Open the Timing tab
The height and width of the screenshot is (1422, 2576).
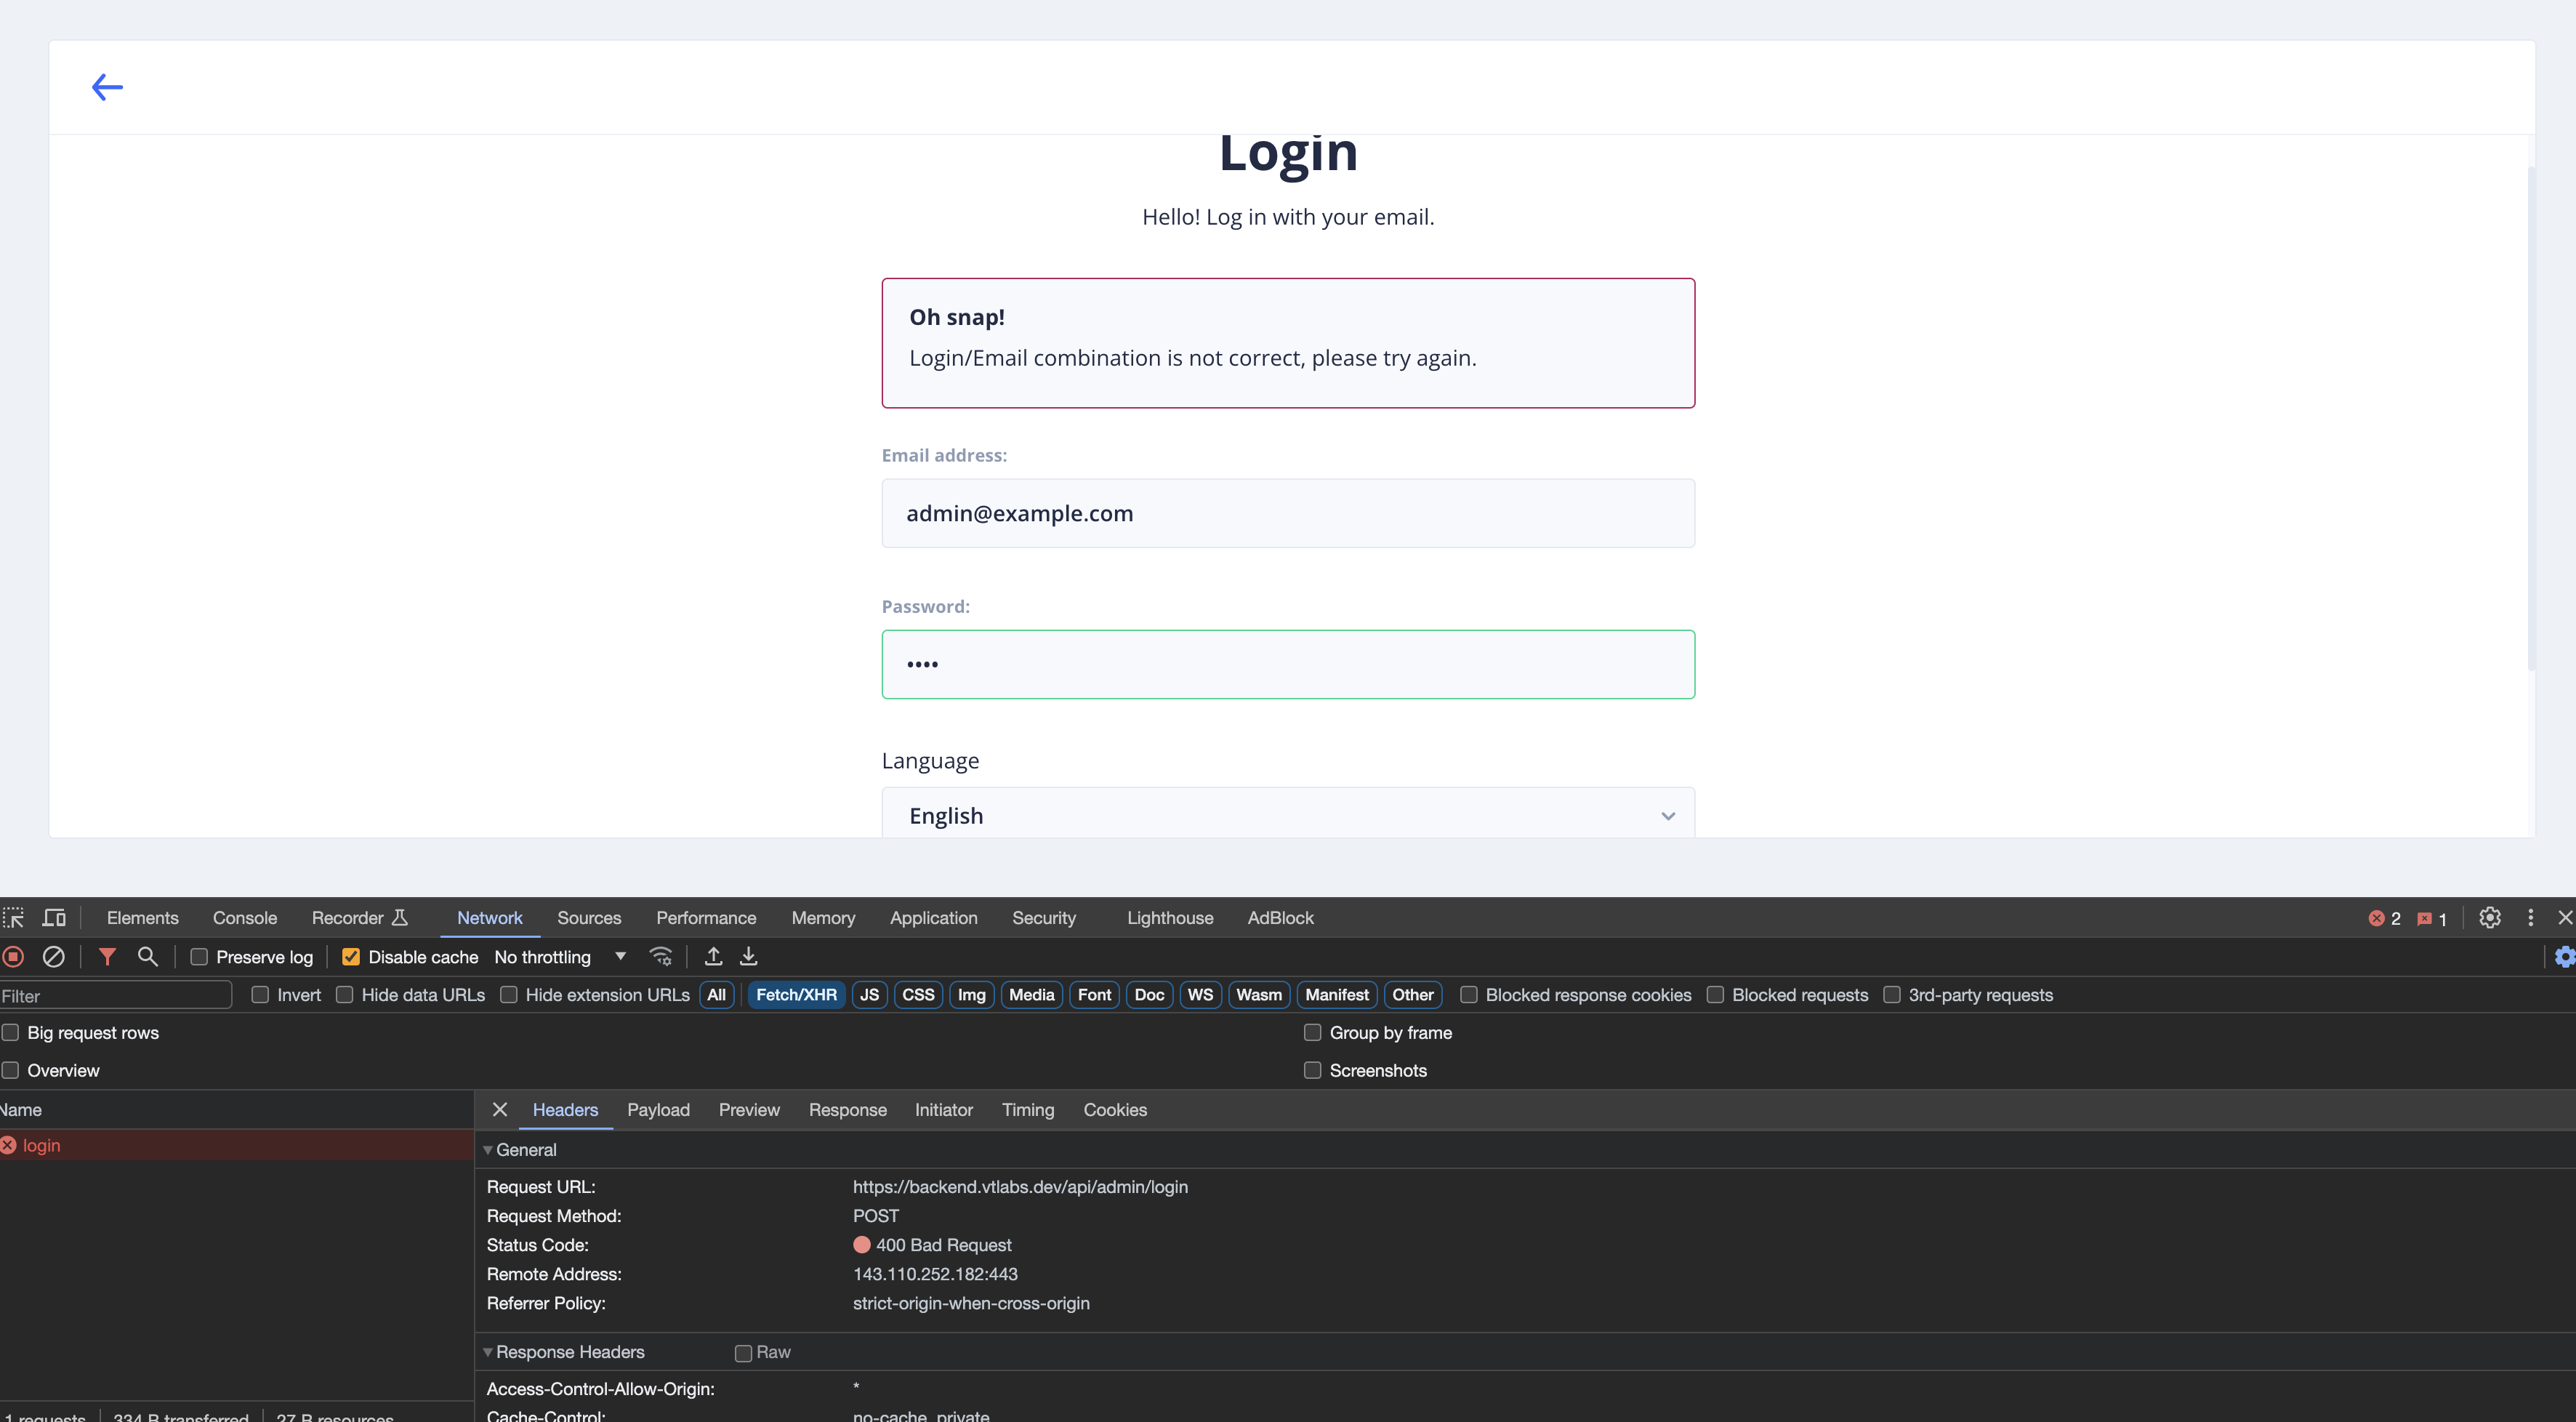click(x=1028, y=1110)
